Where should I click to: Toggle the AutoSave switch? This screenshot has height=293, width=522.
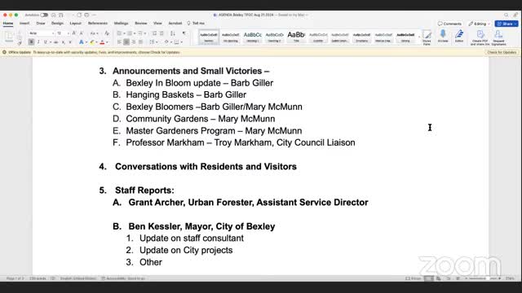(x=44, y=15)
